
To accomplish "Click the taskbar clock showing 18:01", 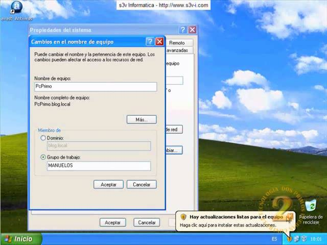I will [316, 239].
